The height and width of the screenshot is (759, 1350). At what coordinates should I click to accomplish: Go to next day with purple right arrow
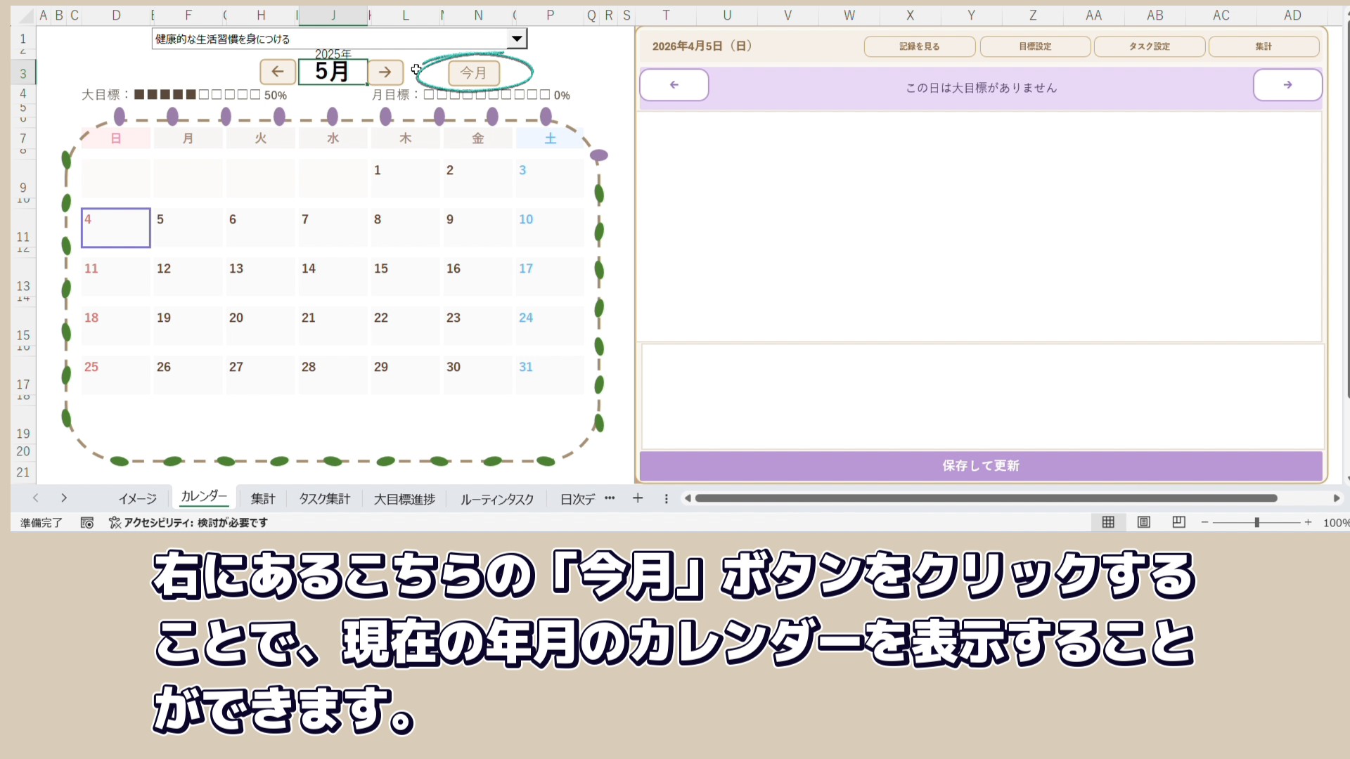coord(1287,85)
